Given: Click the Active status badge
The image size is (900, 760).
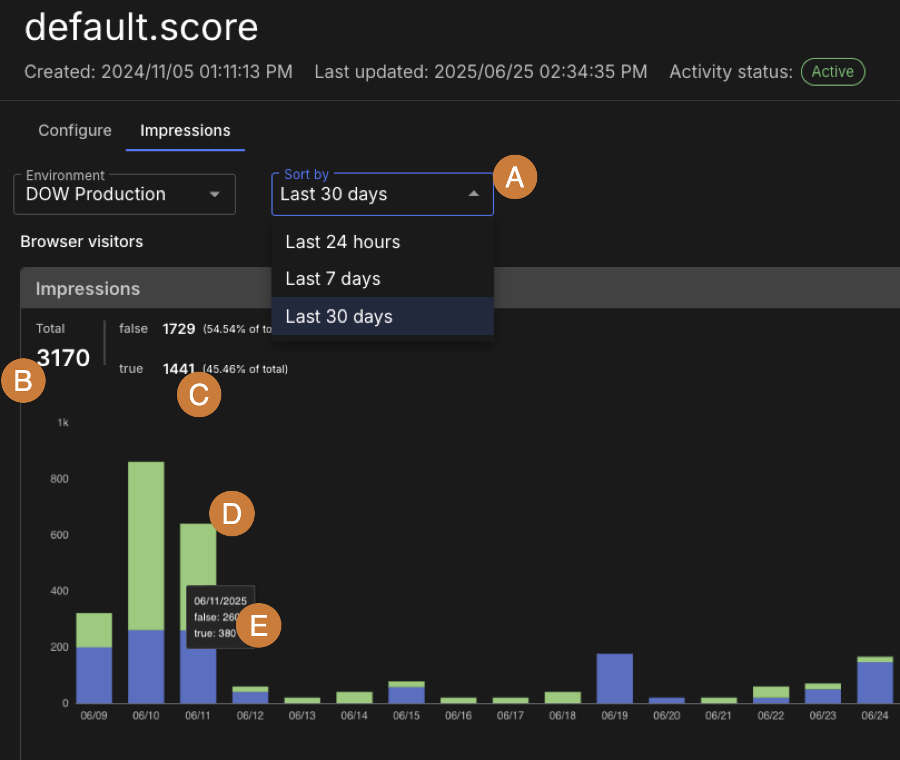Looking at the screenshot, I should click(832, 72).
